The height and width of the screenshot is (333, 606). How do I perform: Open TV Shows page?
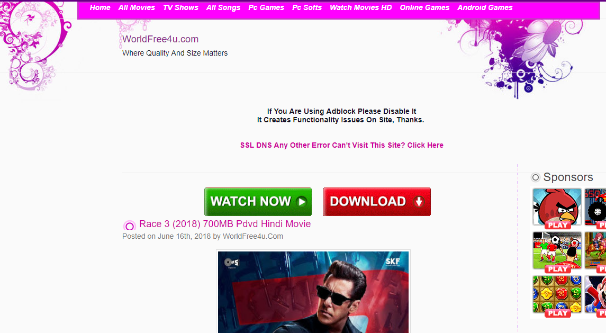tap(180, 7)
